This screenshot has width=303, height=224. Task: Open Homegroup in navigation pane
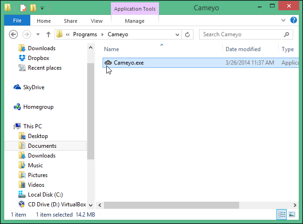[38, 107]
